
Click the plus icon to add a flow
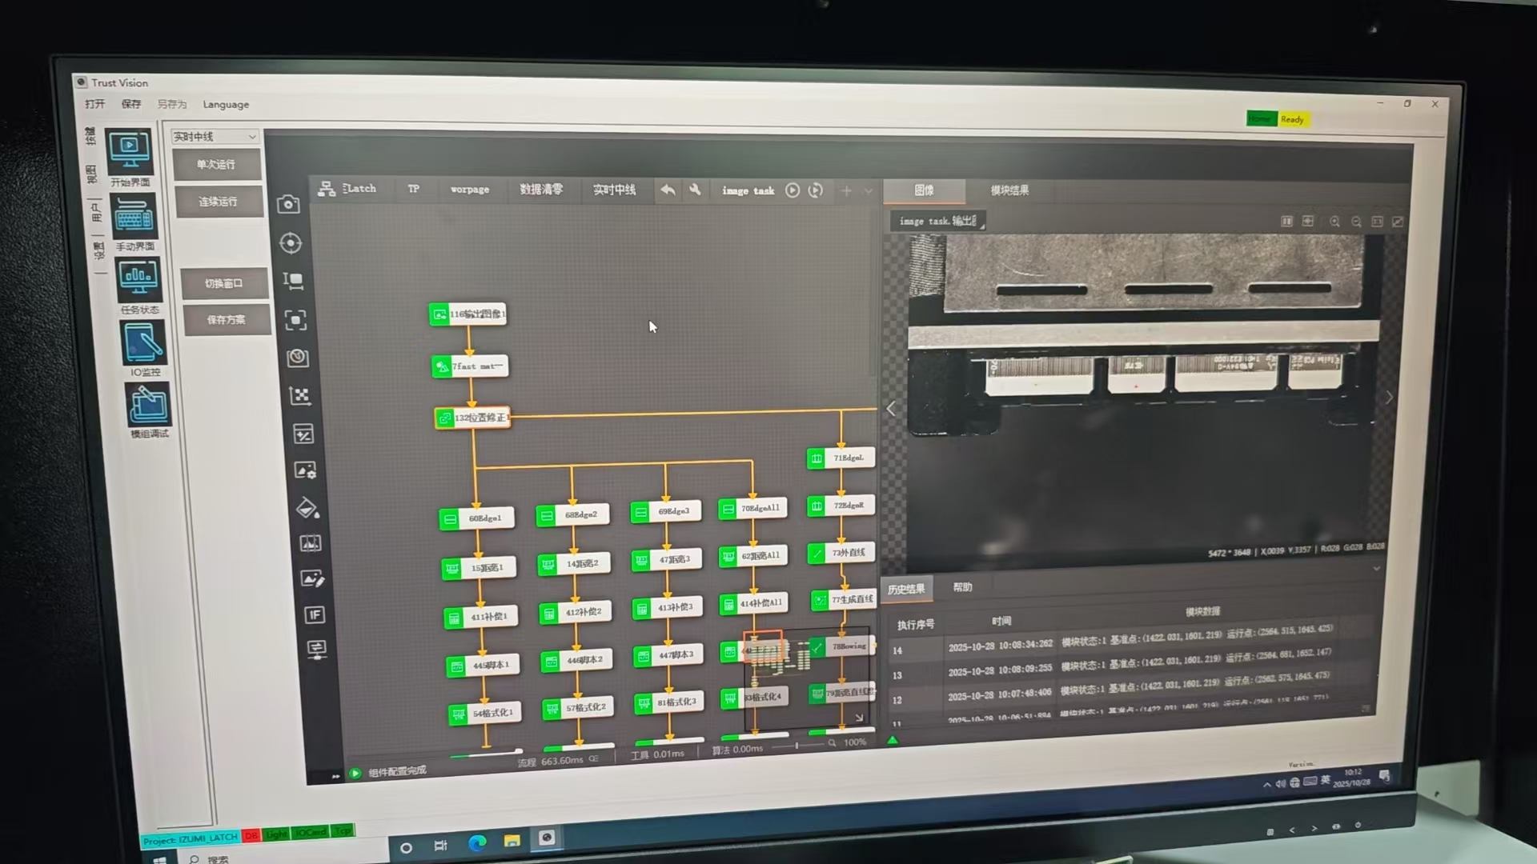[x=846, y=190]
